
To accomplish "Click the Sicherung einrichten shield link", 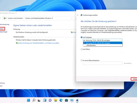I will point(73,32).
